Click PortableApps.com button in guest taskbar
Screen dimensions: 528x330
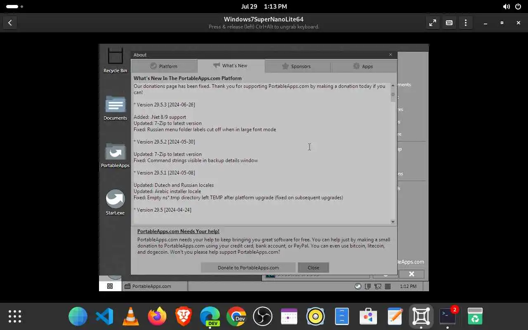pos(155,286)
